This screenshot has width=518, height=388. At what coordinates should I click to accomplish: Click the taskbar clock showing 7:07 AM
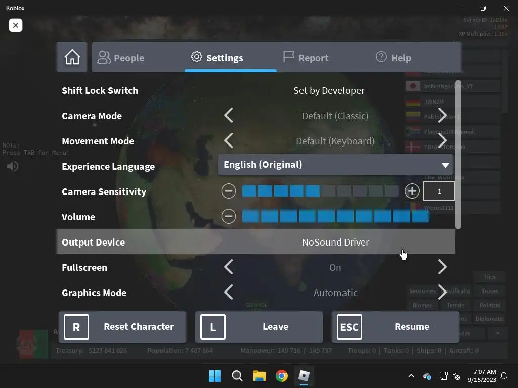pyautogui.click(x=482, y=376)
